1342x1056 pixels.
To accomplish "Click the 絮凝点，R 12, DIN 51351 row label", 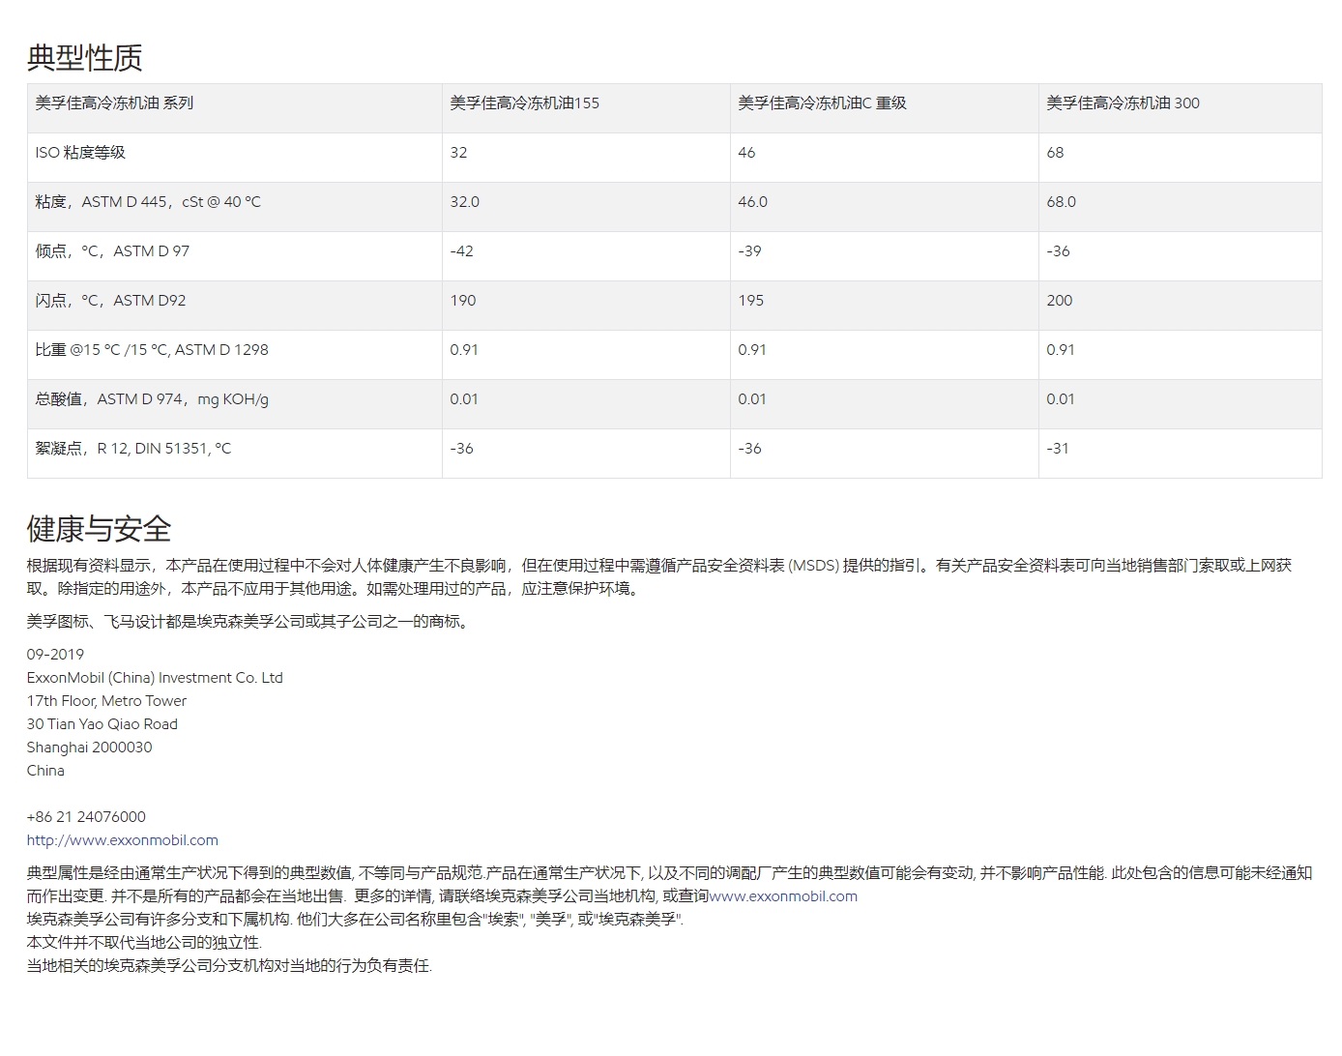I will pyautogui.click(x=133, y=449).
